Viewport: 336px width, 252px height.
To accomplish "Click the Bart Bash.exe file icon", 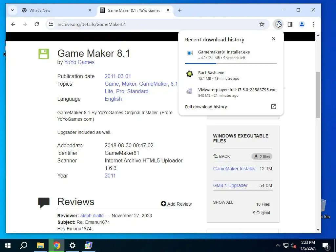I will [190, 74].
